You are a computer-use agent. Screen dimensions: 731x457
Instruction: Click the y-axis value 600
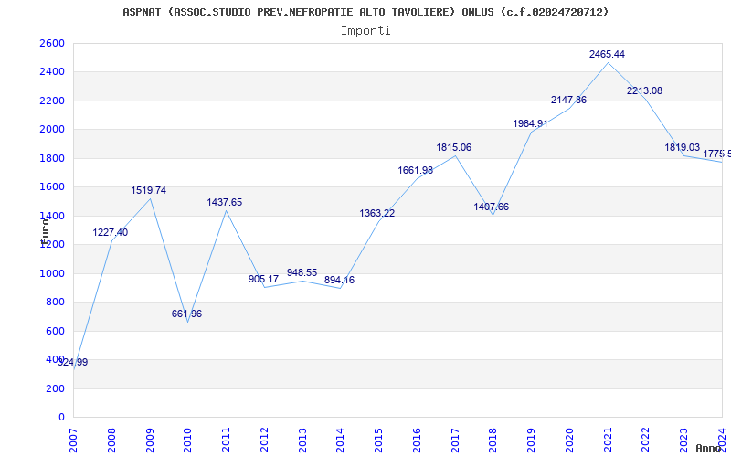[x=57, y=331]
